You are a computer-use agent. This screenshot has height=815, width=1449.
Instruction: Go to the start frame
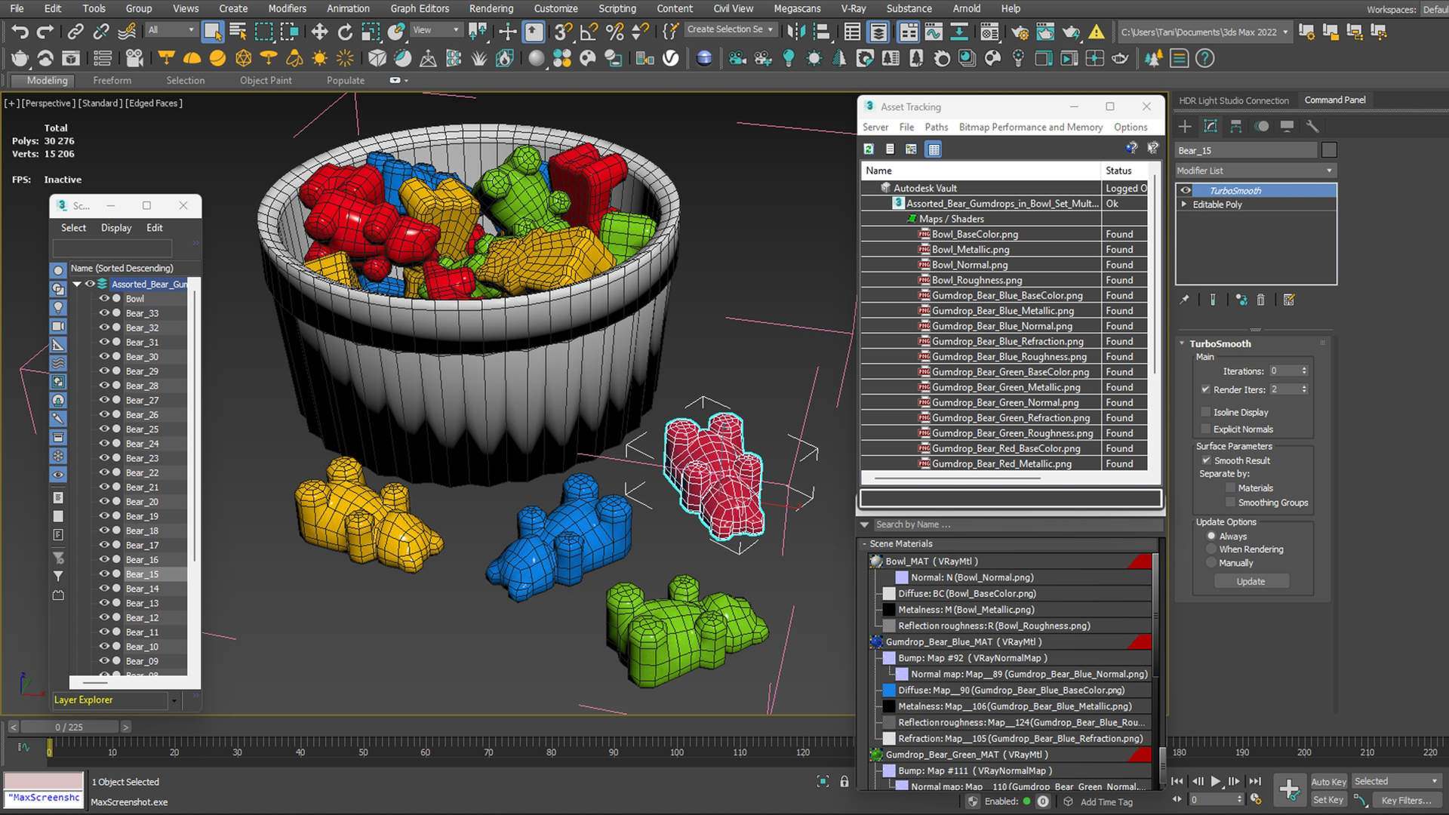point(1177,781)
